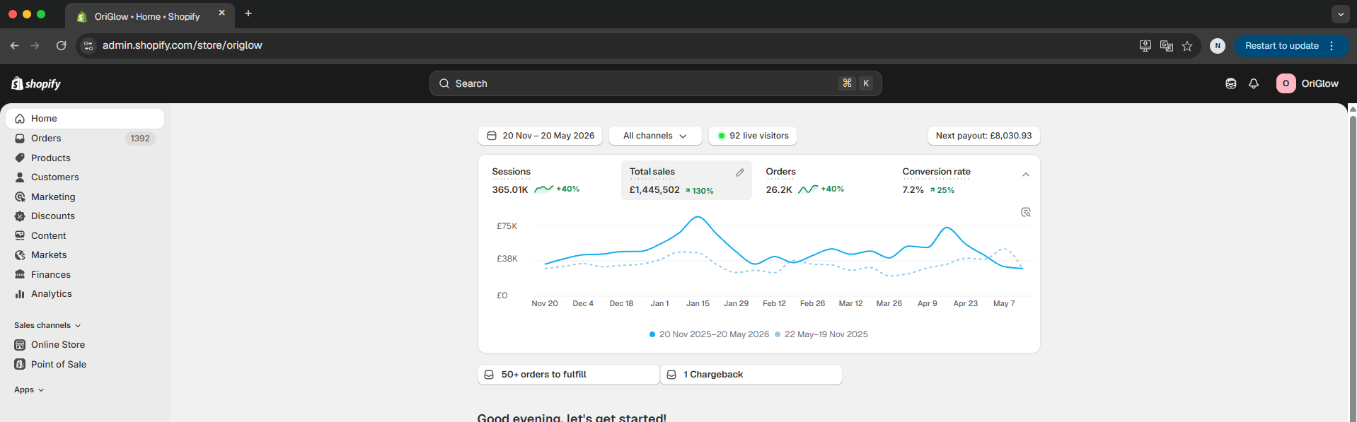Image resolution: width=1357 pixels, height=422 pixels.
Task: Click the OriGlow store name
Action: click(x=1320, y=83)
